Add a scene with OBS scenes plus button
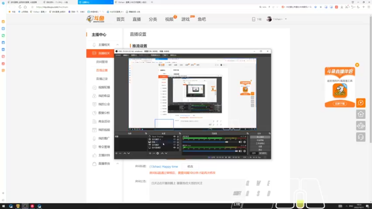The height and width of the screenshot is (209, 372). (116, 153)
